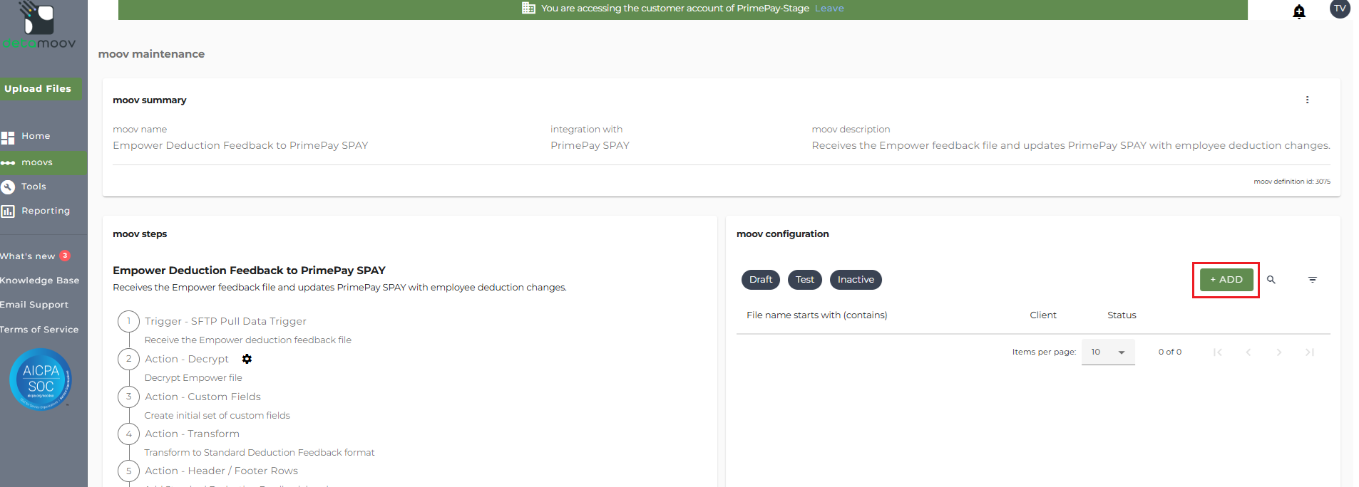The image size is (1359, 487).
Task: Open the configuration filter icon
Action: pos(1312,280)
